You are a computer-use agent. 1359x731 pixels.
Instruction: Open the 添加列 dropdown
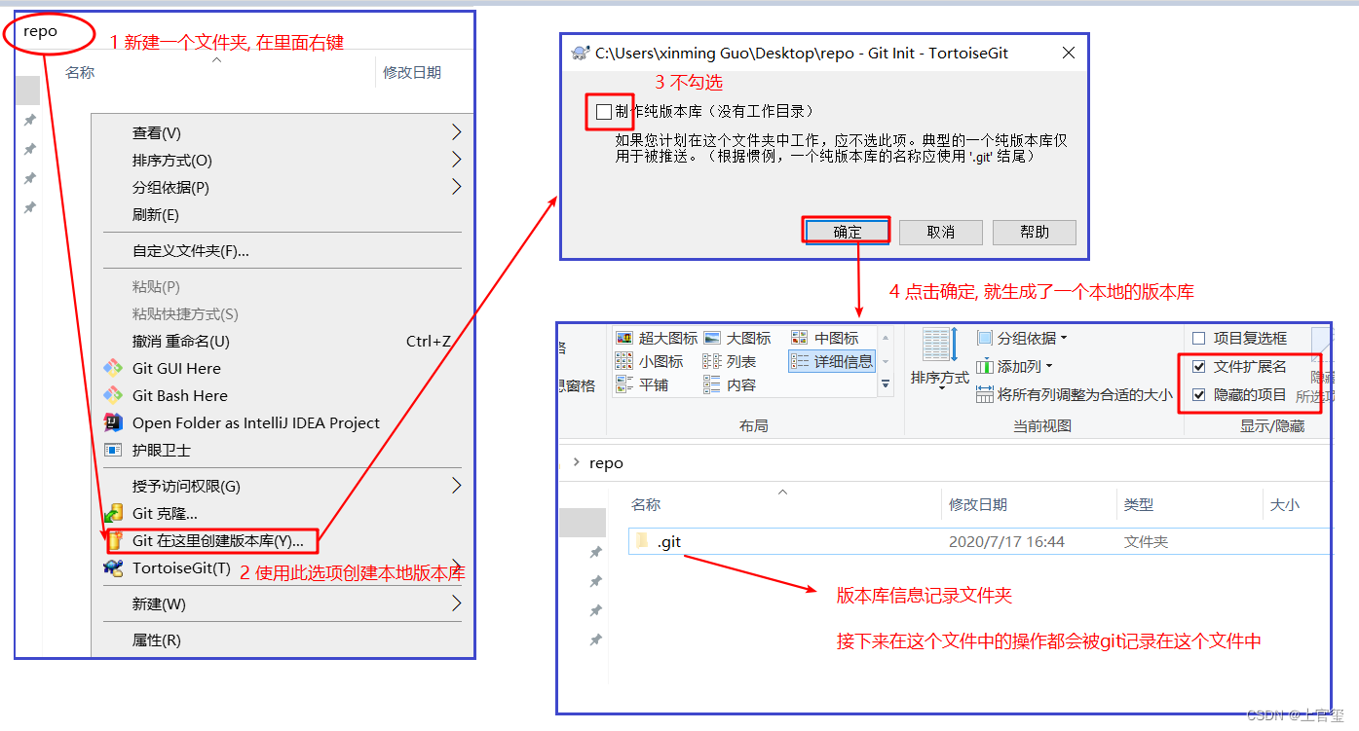pyautogui.click(x=1049, y=367)
